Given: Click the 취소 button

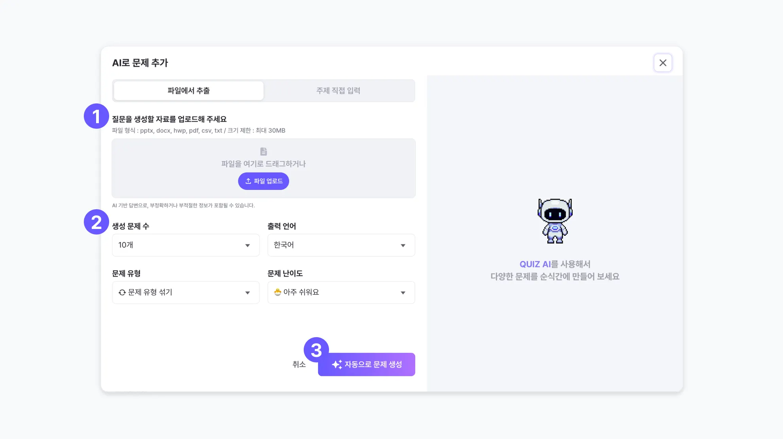Looking at the screenshot, I should pos(299,364).
